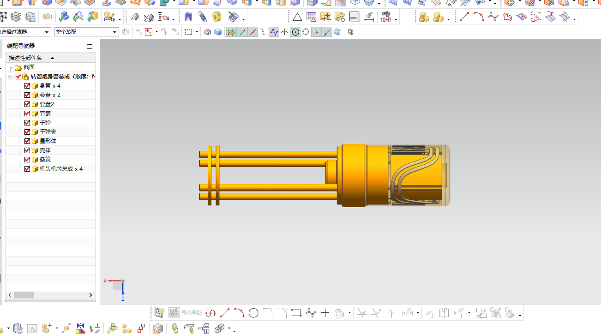Expand the dropdown after the ABC annotation icon
The image size is (601, 334).
click(120, 20)
